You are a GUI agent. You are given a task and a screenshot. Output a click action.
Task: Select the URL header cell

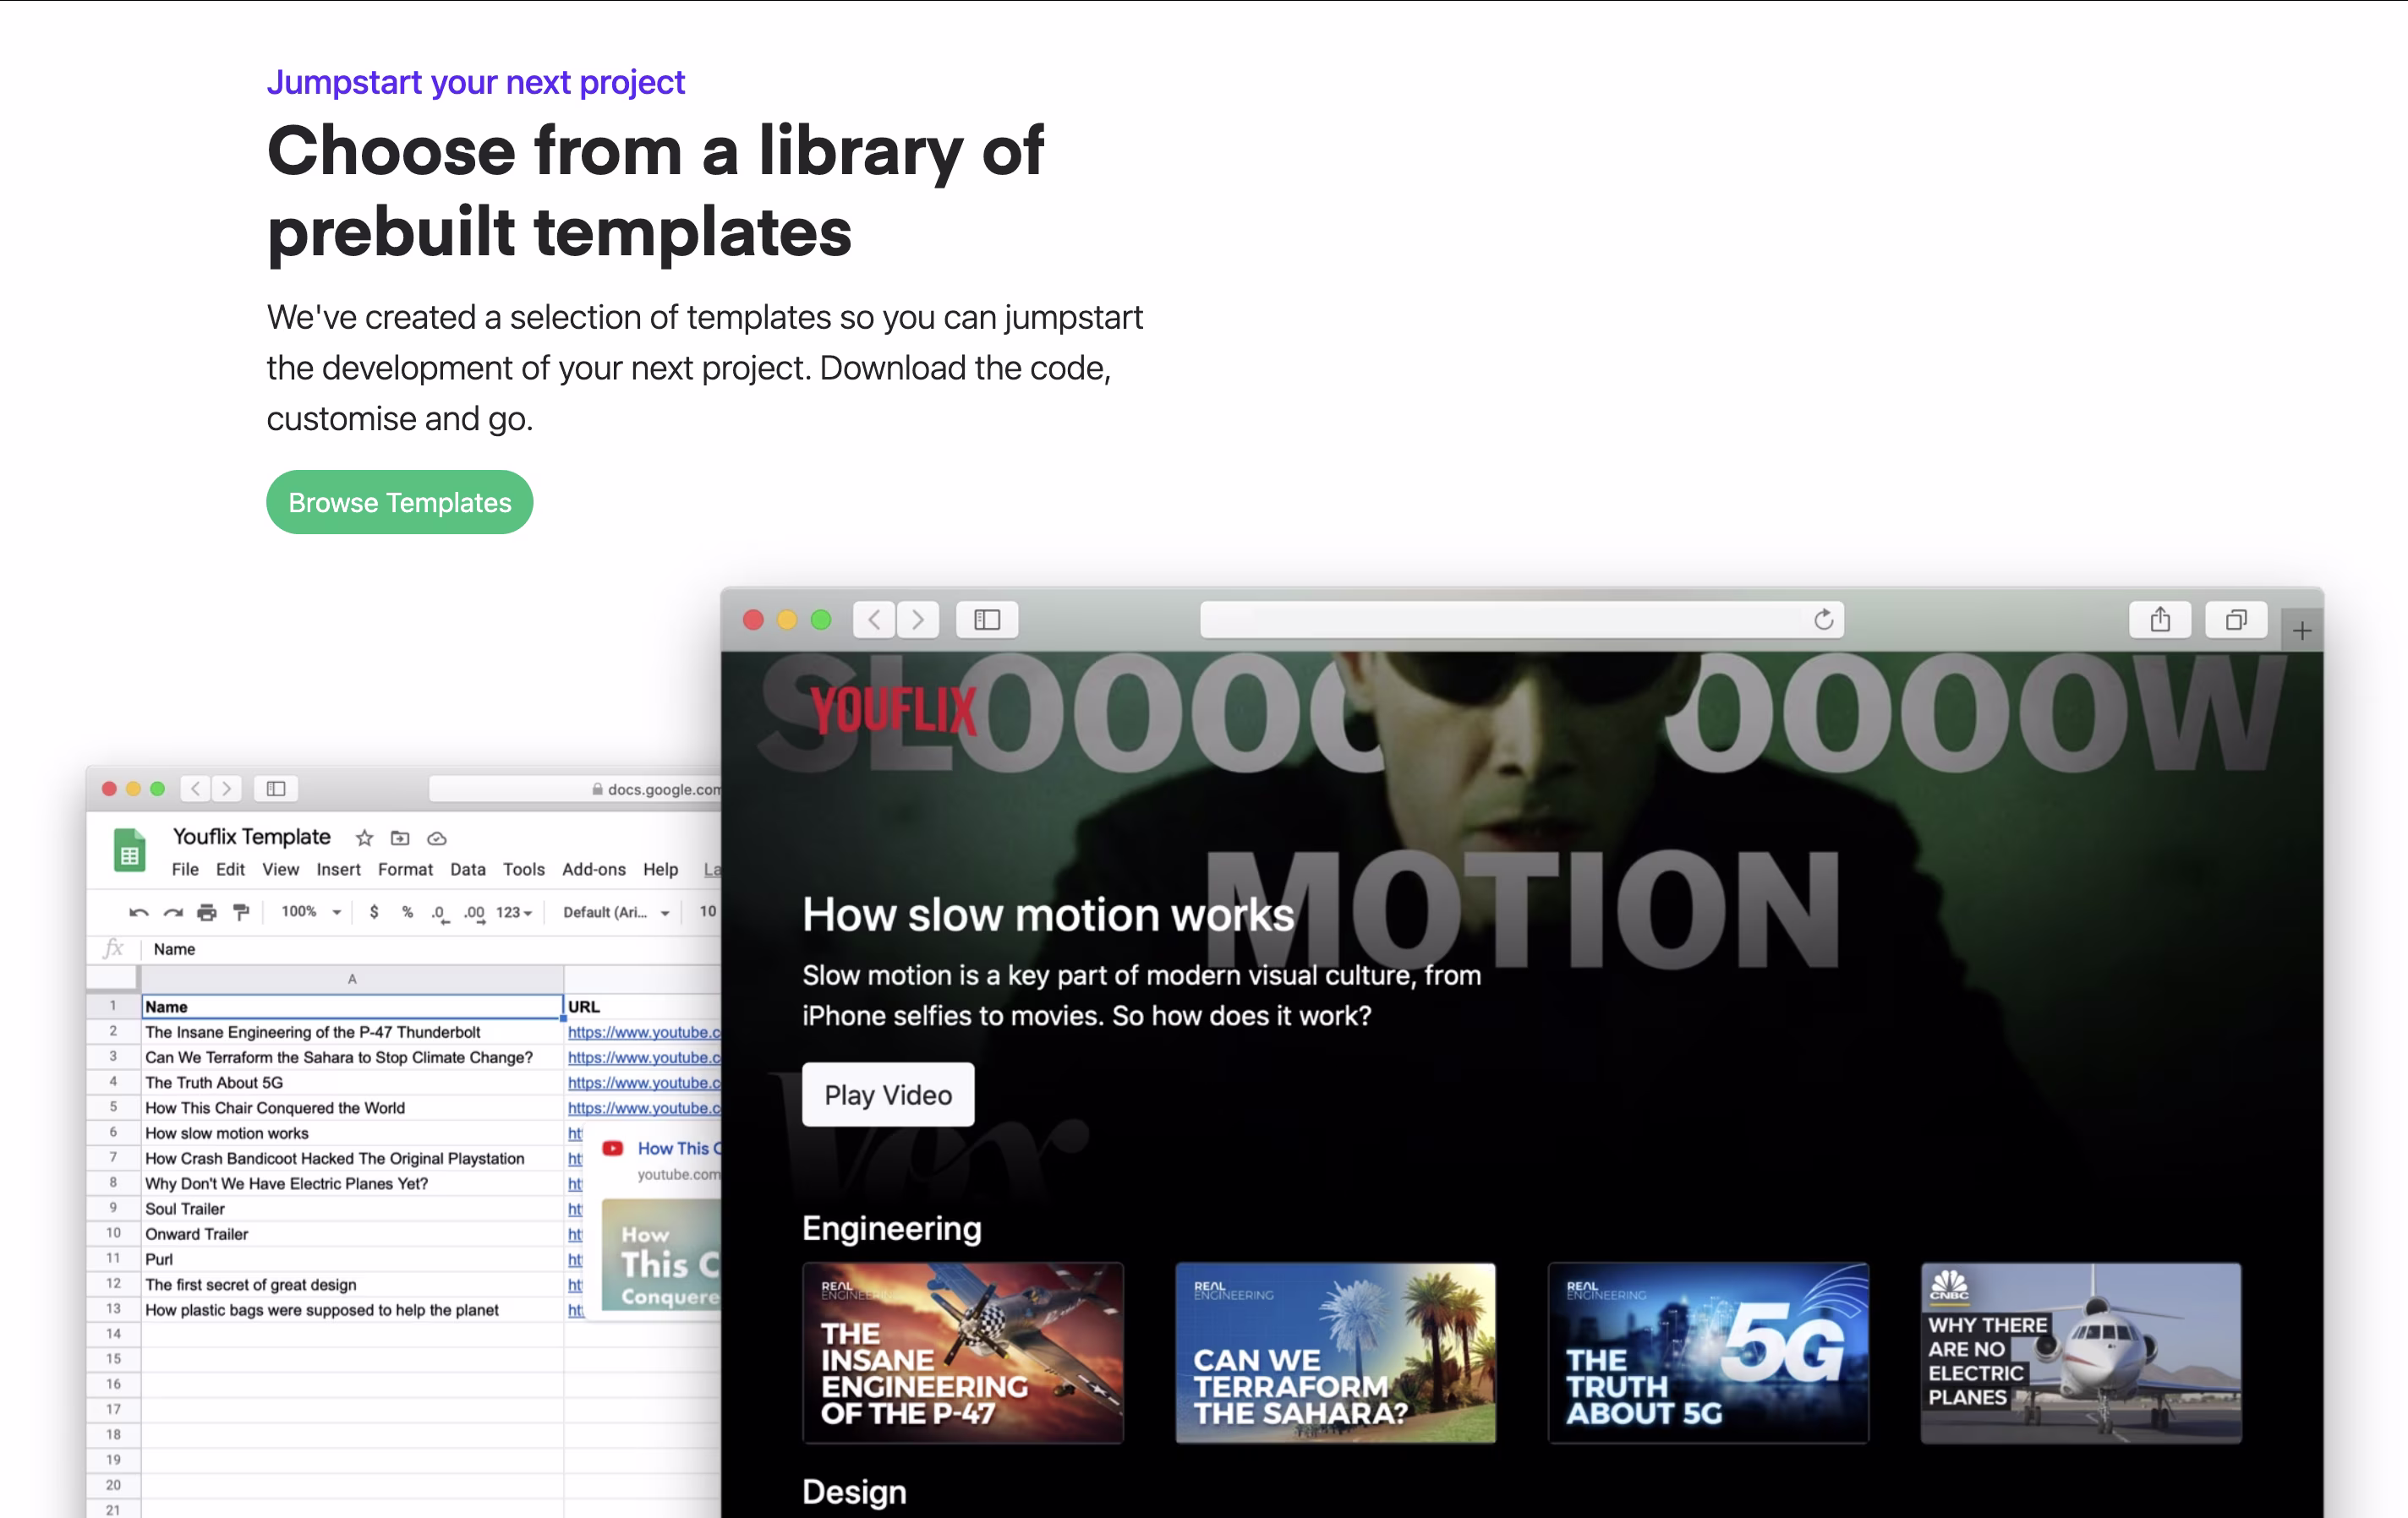tap(643, 1007)
